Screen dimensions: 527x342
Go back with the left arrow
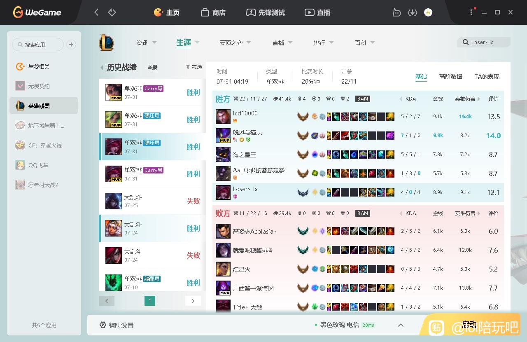point(96,12)
